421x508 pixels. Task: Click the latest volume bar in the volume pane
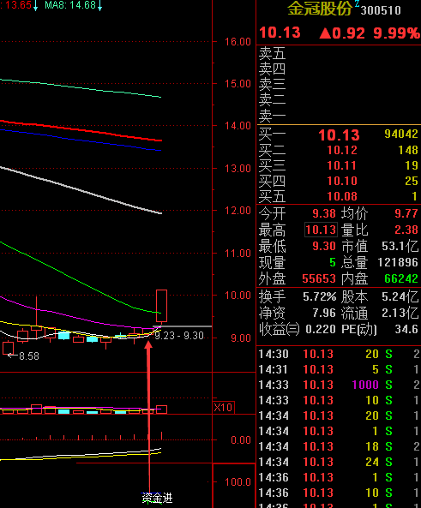161,409
